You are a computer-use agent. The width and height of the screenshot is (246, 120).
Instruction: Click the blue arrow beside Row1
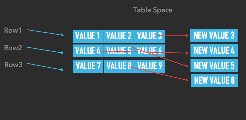45,33
